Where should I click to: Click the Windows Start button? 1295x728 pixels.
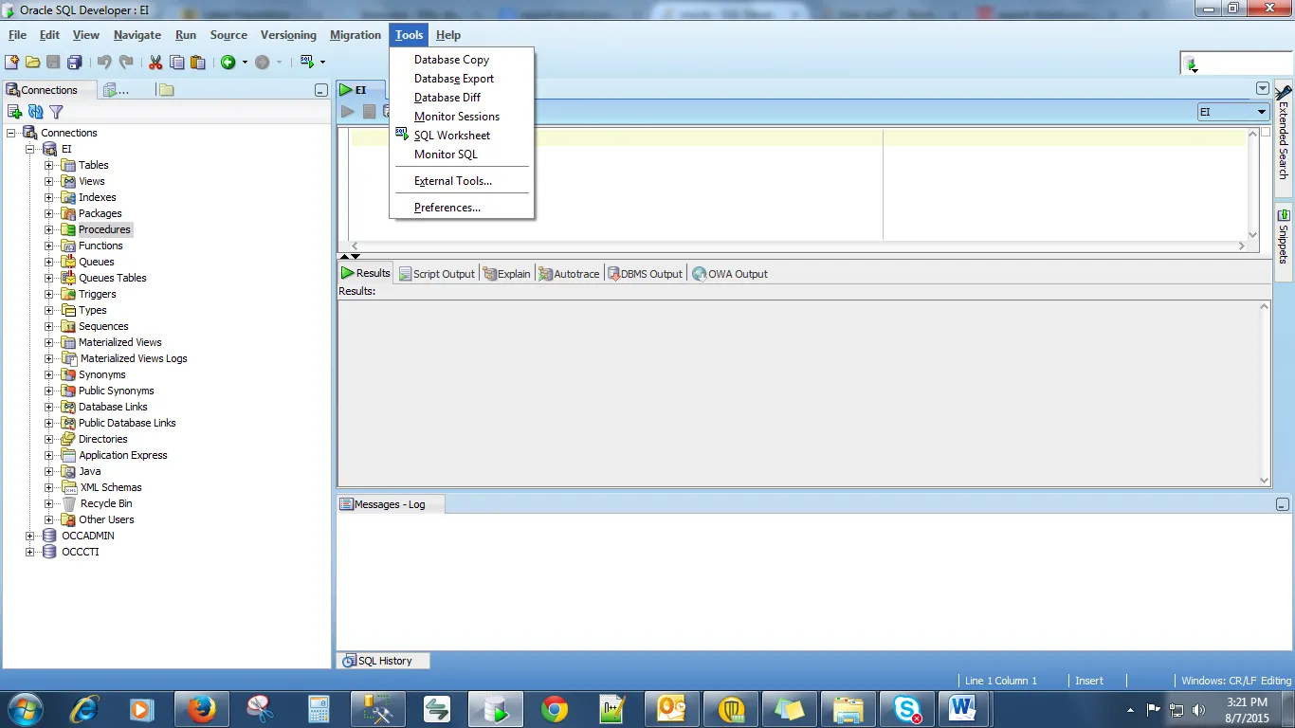coord(25,708)
